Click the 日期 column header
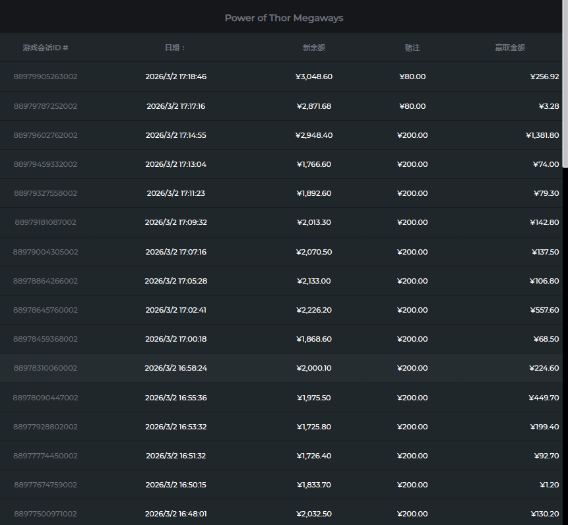The image size is (568, 525). pyautogui.click(x=175, y=47)
